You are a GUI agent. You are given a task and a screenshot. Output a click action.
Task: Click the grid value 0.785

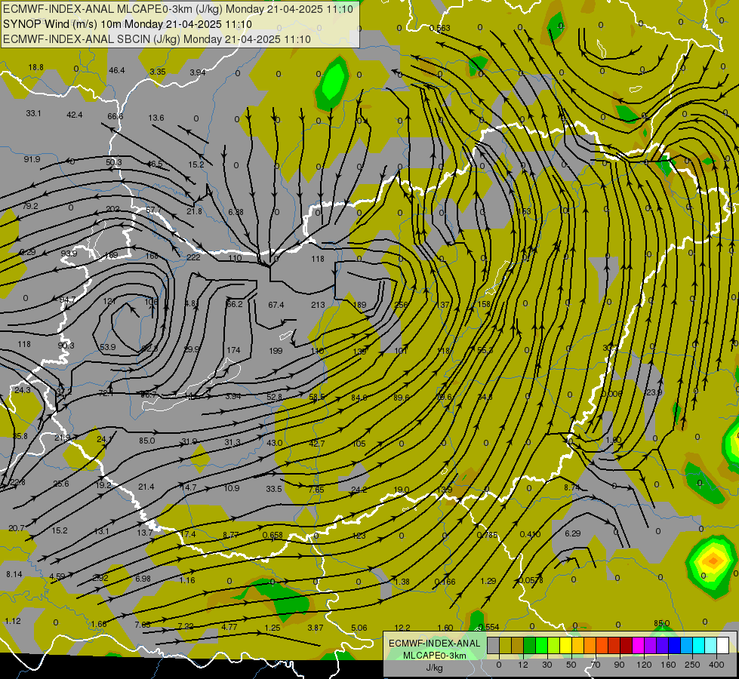(487, 535)
